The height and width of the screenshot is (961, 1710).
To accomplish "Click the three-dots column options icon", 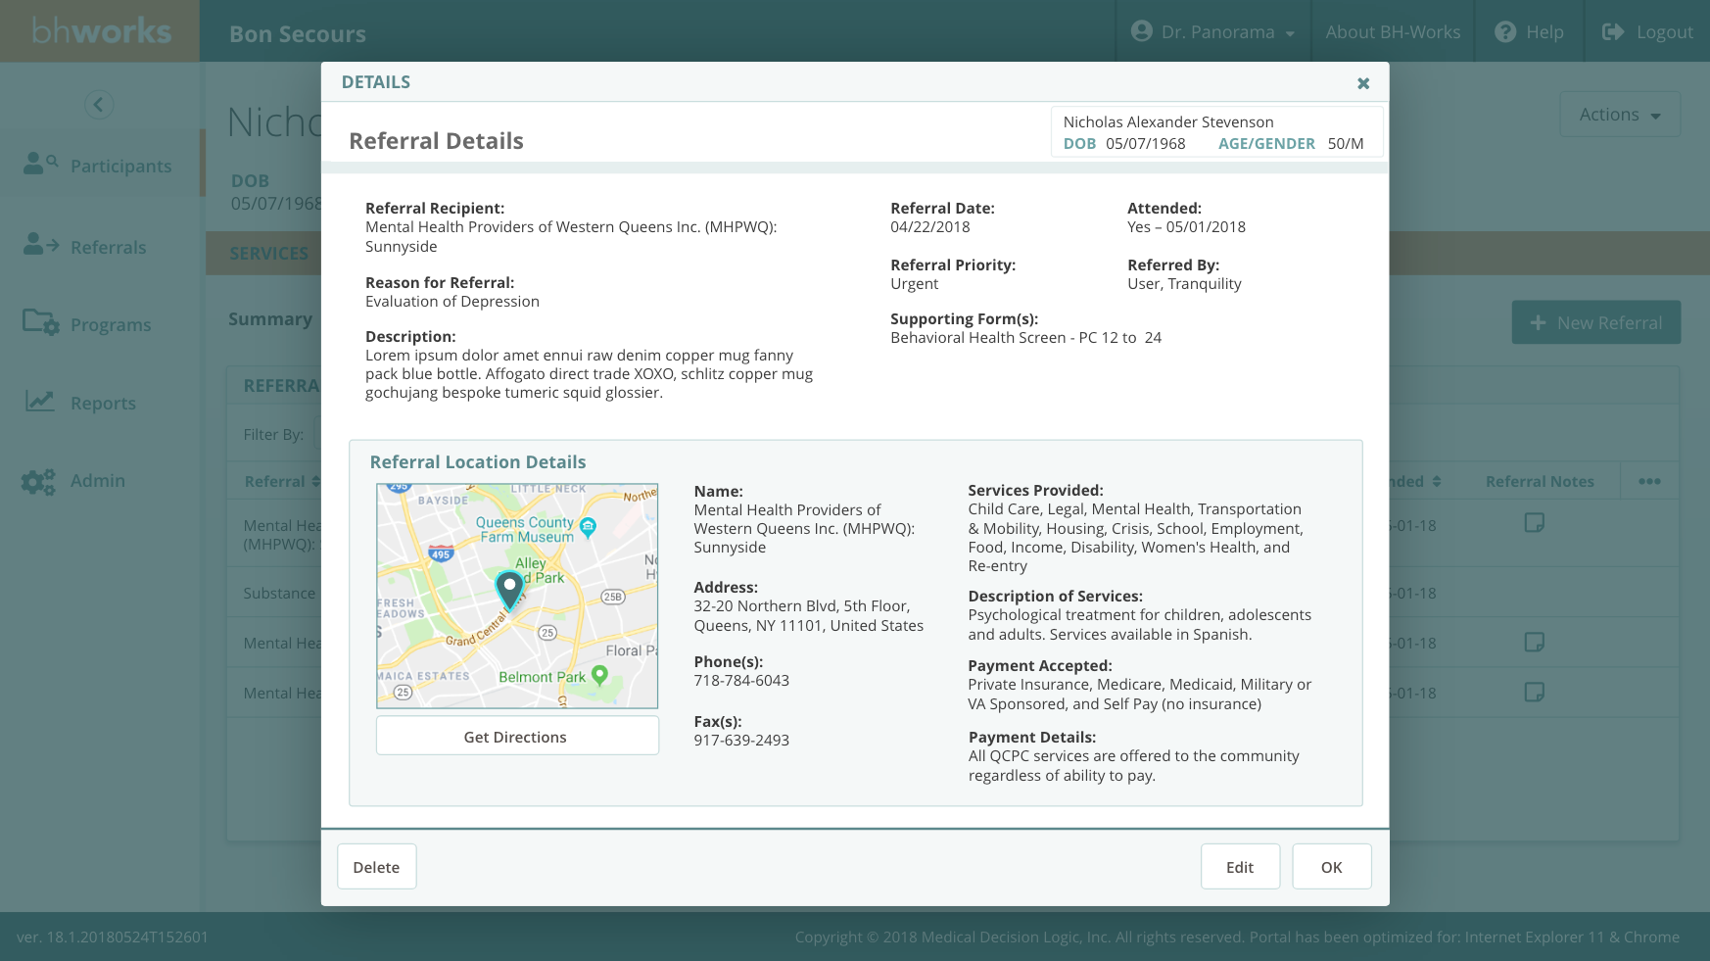I will click(x=1649, y=481).
